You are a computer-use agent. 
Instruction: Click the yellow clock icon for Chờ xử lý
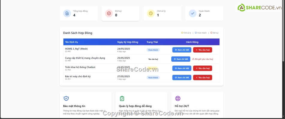coord(151,14)
